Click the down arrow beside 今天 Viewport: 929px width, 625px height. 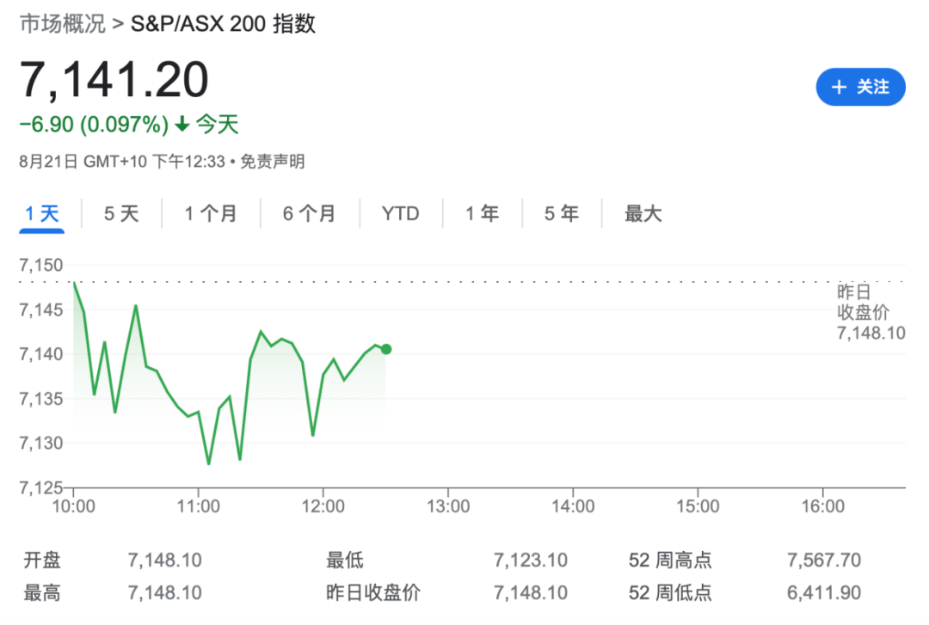tap(182, 125)
